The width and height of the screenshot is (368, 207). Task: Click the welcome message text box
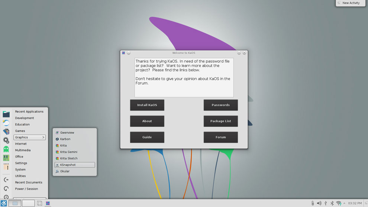click(x=184, y=78)
